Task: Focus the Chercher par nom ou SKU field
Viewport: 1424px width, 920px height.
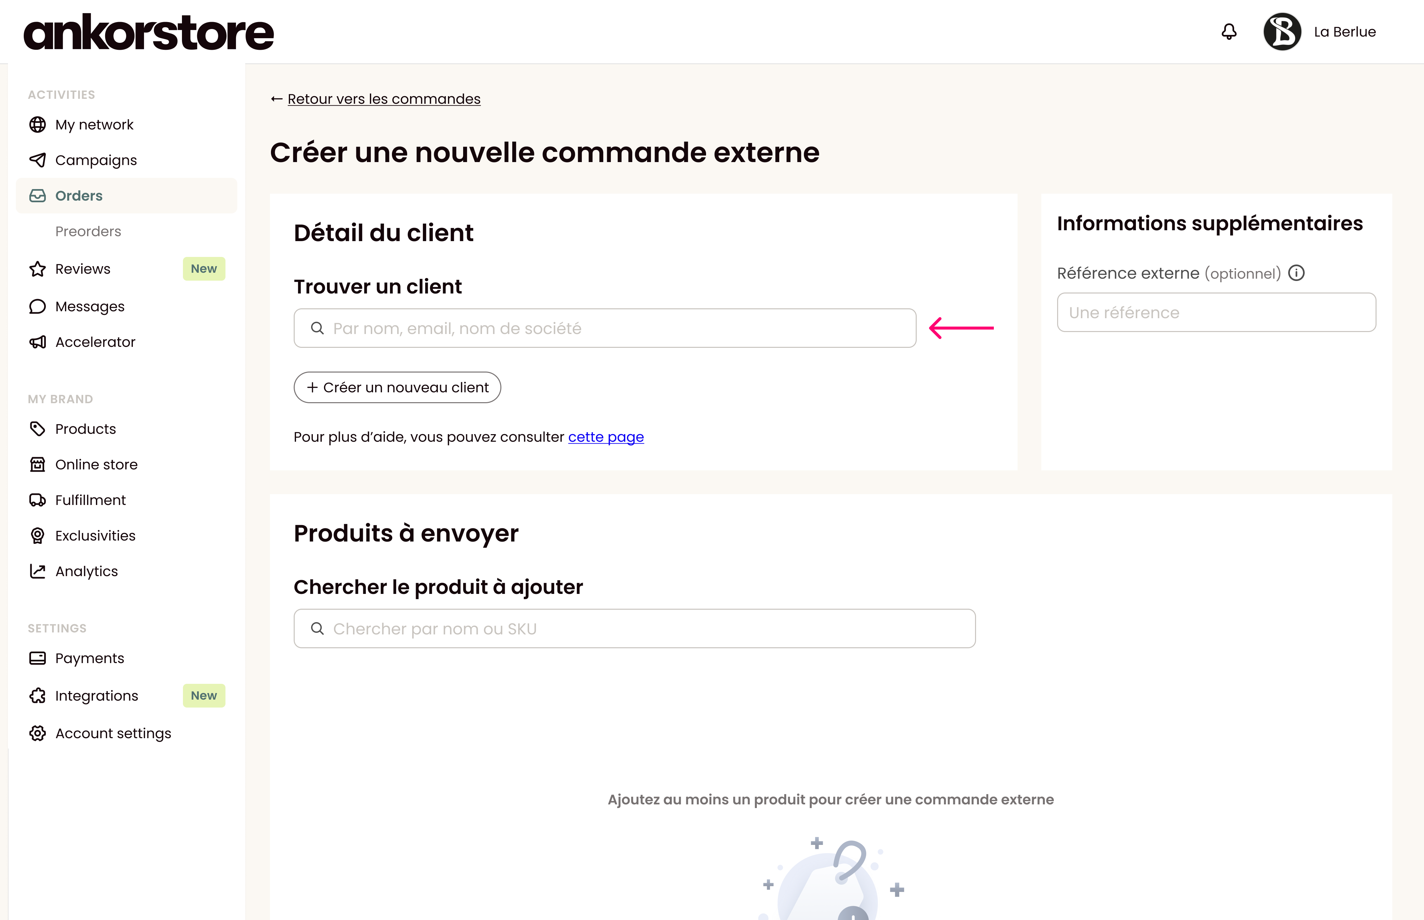Action: [x=634, y=628]
